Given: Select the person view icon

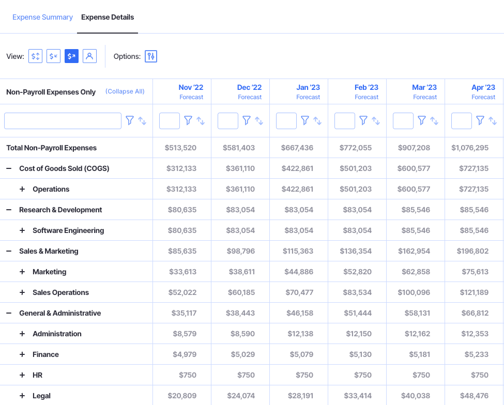Looking at the screenshot, I should point(89,56).
